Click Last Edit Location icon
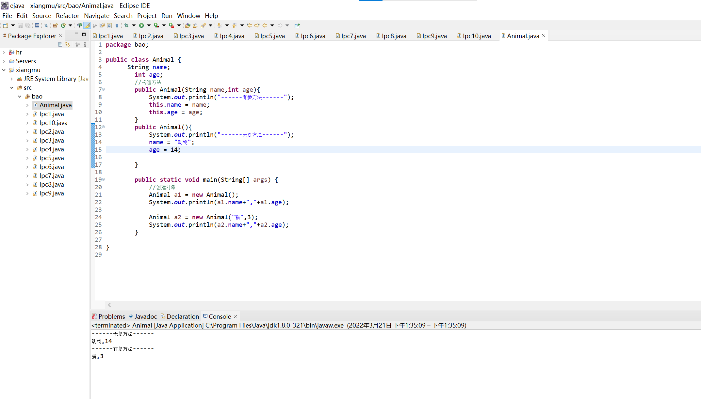 pos(250,25)
